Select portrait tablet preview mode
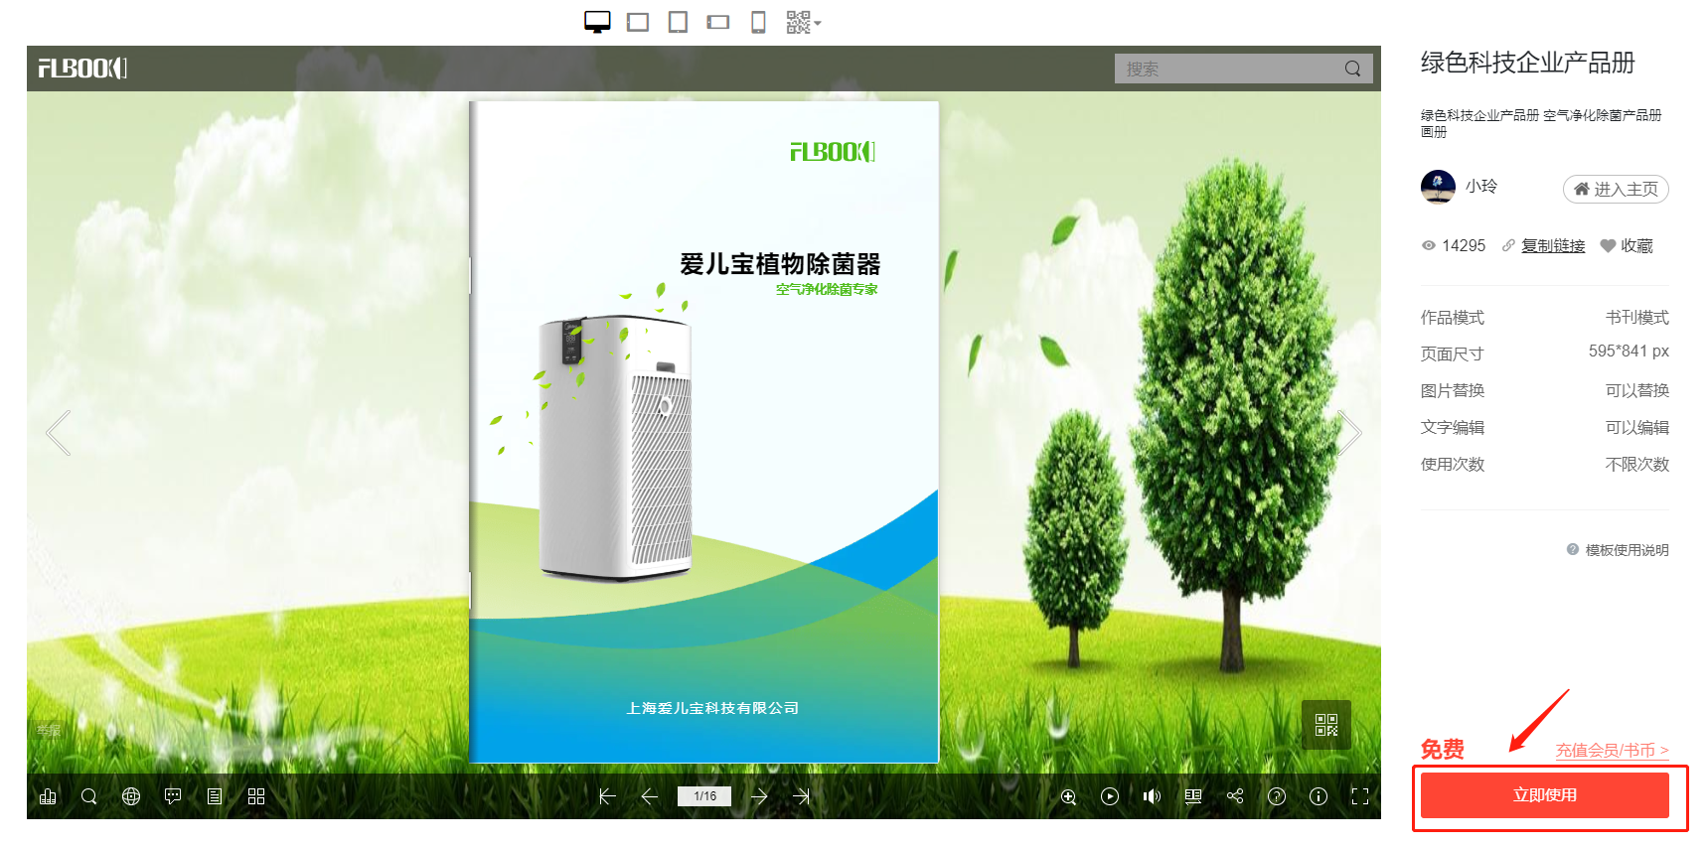This screenshot has height=848, width=1708. pyautogui.click(x=678, y=22)
